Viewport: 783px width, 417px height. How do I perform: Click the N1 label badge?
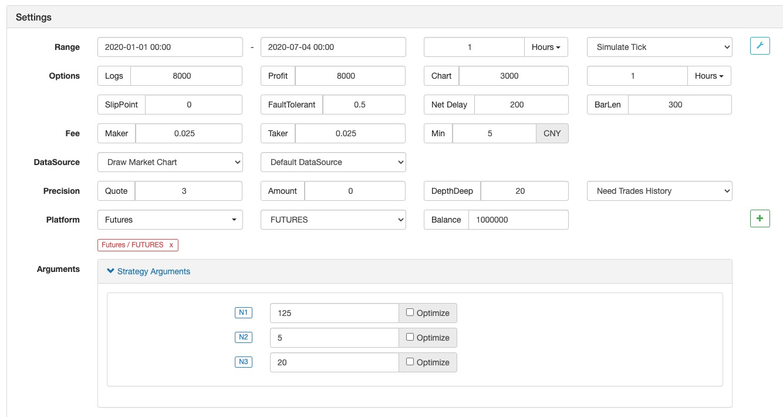click(243, 312)
